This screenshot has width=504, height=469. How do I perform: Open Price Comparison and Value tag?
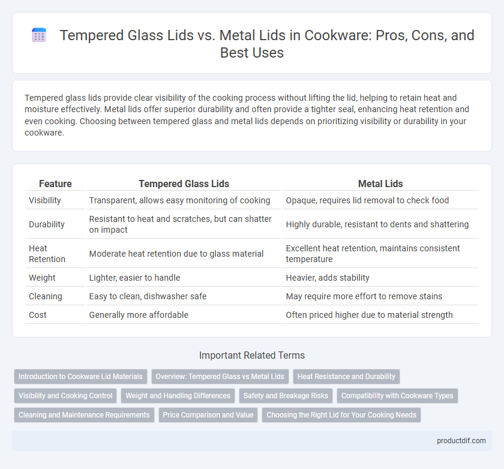(x=208, y=415)
